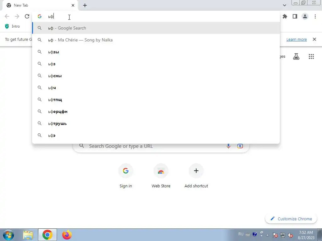The height and width of the screenshot is (241, 322).
Task: Open the tab search chevron
Action: coord(284,5)
